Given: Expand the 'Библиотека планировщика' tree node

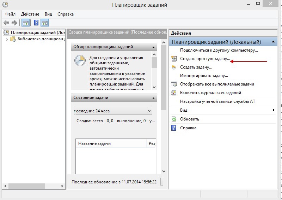Looking at the screenshot, I should click(x=7, y=39).
